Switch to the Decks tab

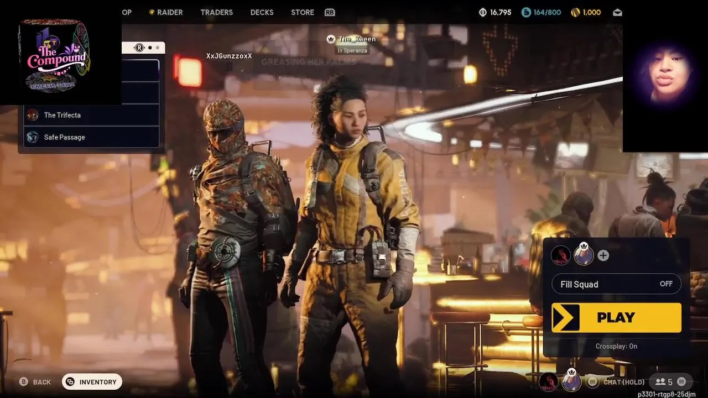(x=262, y=12)
